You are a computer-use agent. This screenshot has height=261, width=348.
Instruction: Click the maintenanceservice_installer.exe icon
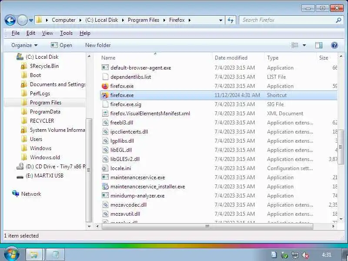[105, 187]
